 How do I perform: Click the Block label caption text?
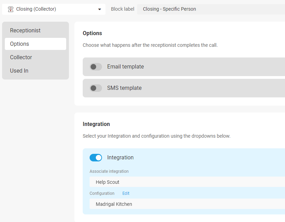122,9
